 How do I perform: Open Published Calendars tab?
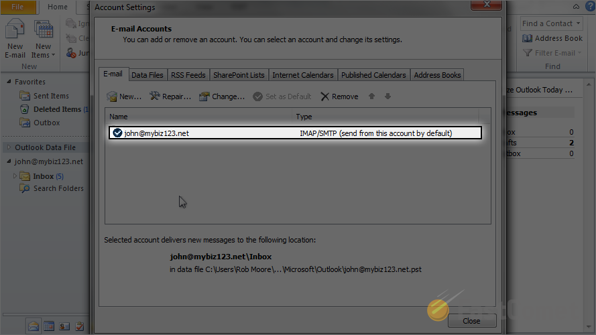coord(373,75)
